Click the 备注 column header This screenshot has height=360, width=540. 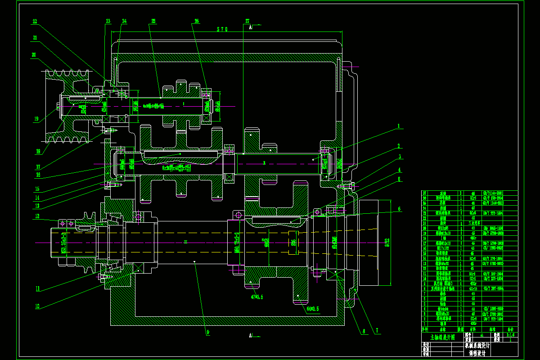click(x=510, y=329)
